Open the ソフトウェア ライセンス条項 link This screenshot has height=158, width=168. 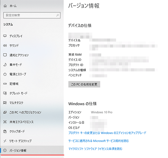(x=95, y=149)
